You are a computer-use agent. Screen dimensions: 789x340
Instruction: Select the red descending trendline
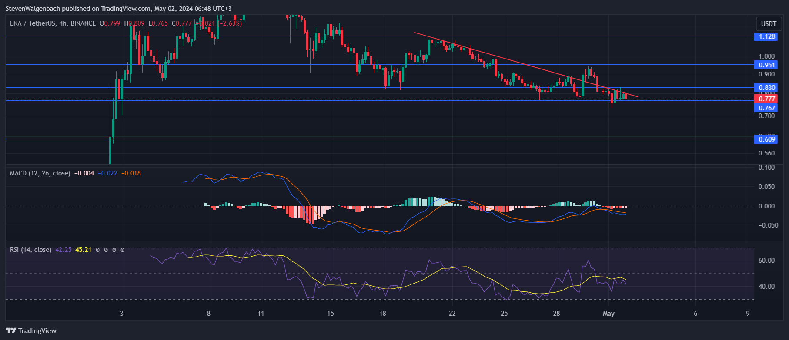pyautogui.click(x=526, y=65)
